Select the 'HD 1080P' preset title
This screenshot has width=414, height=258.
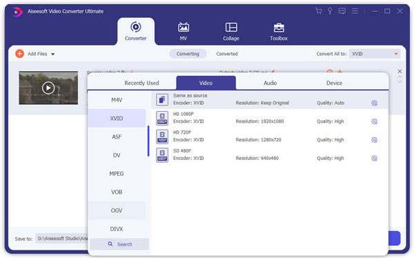[x=184, y=114]
